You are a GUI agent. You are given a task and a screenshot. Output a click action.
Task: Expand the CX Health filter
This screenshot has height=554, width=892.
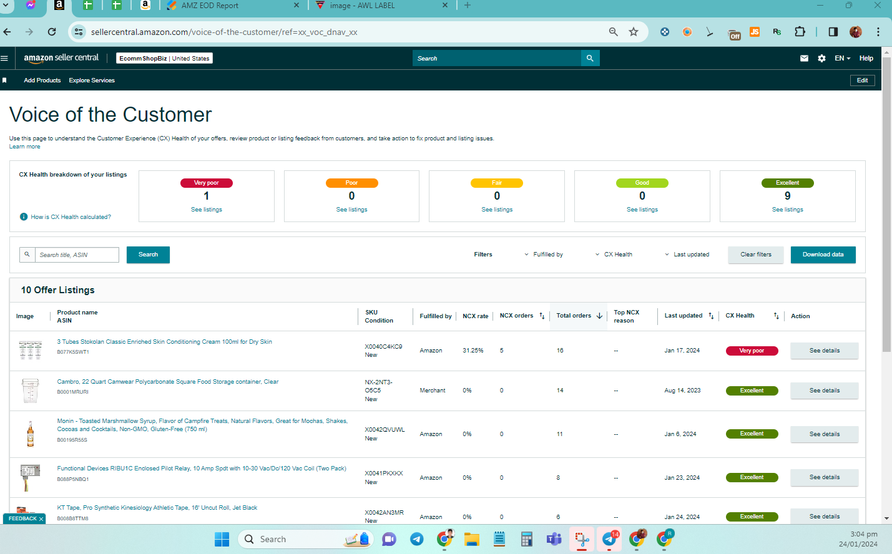pyautogui.click(x=614, y=255)
